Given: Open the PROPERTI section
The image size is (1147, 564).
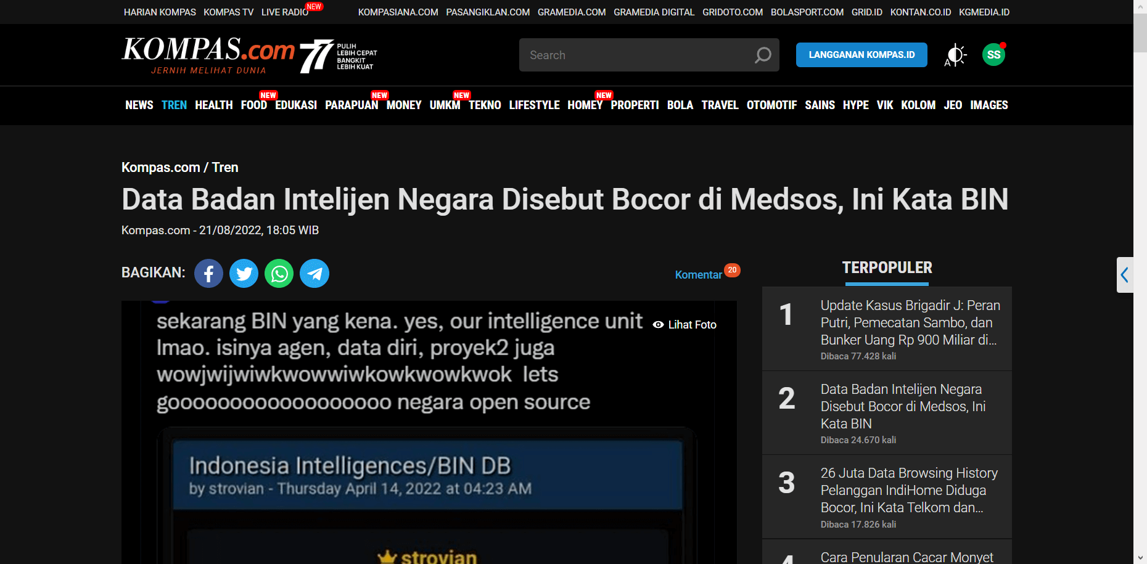Looking at the screenshot, I should 635,105.
